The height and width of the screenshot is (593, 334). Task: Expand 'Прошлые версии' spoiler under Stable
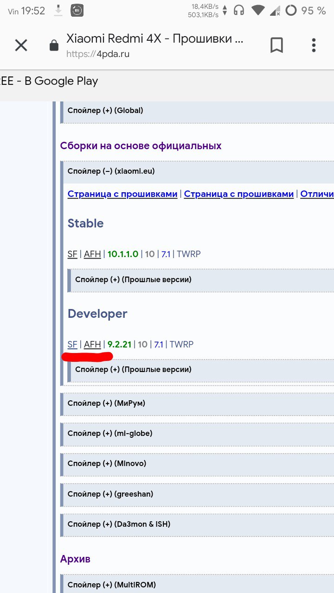(201, 279)
